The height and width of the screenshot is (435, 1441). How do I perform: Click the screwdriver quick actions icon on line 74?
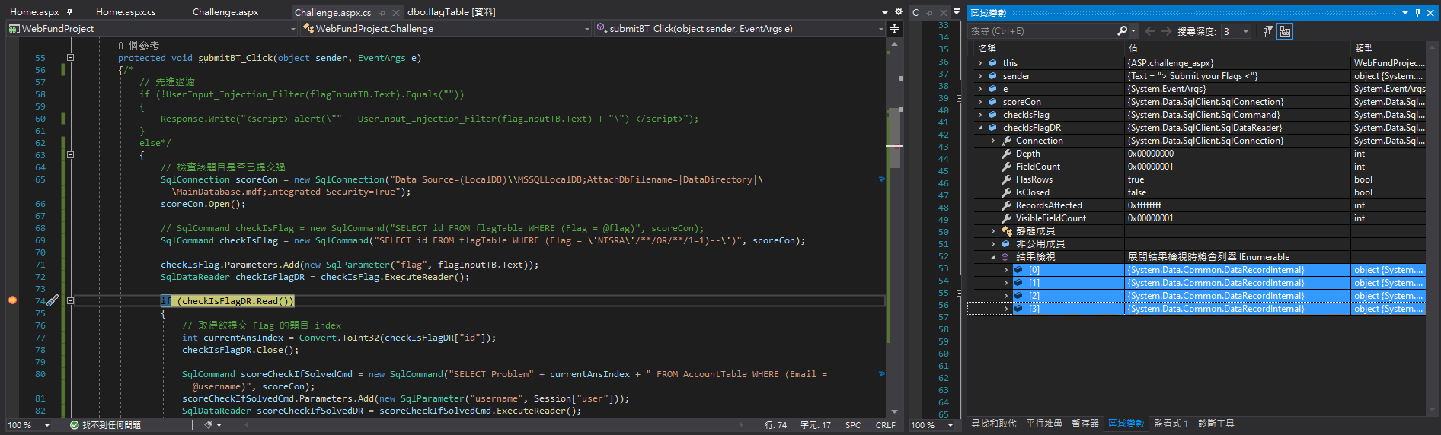click(x=53, y=301)
